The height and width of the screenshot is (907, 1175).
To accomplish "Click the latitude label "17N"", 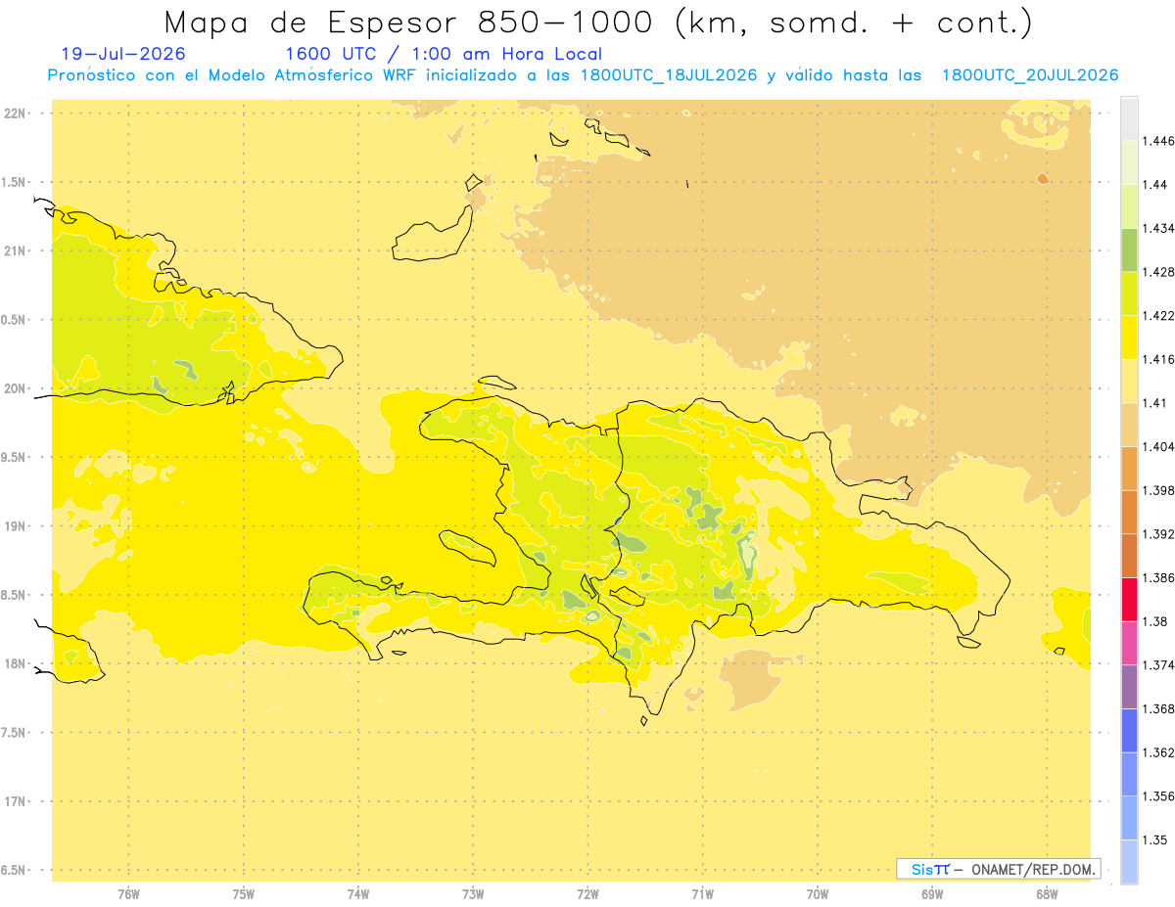I will [15, 801].
